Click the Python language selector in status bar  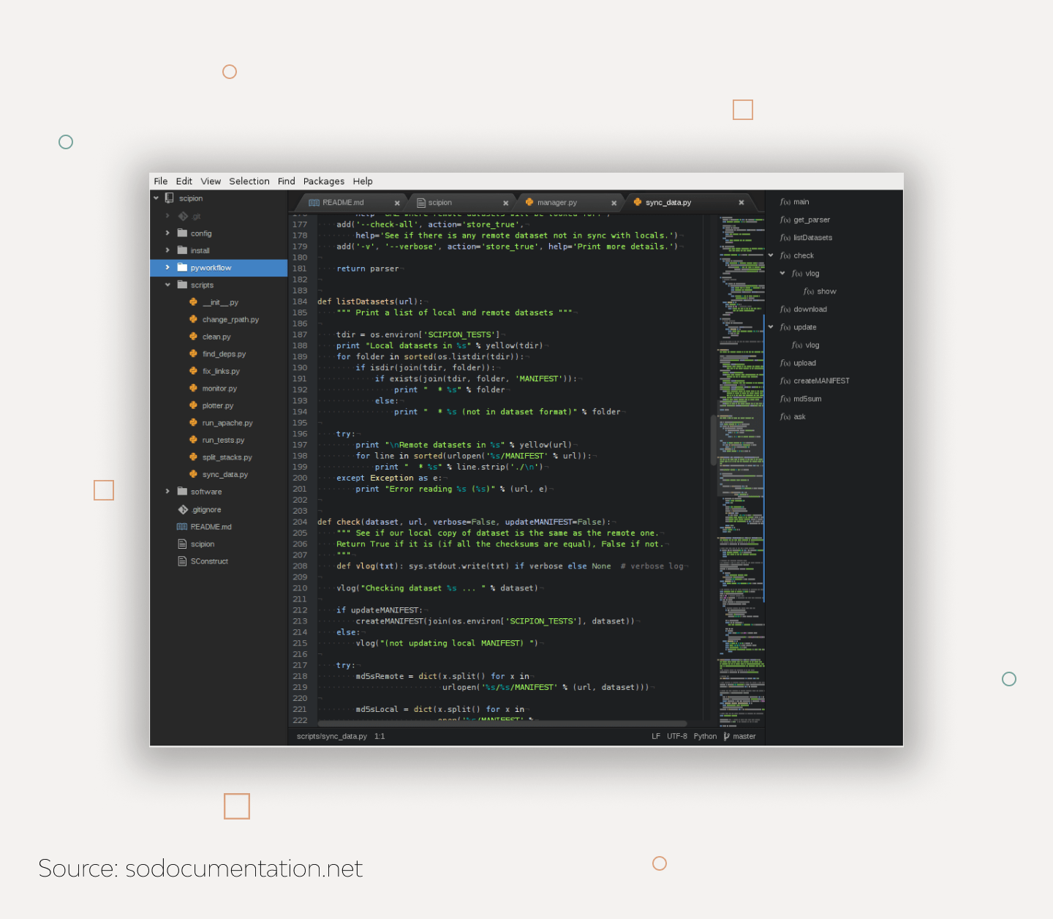tap(705, 736)
